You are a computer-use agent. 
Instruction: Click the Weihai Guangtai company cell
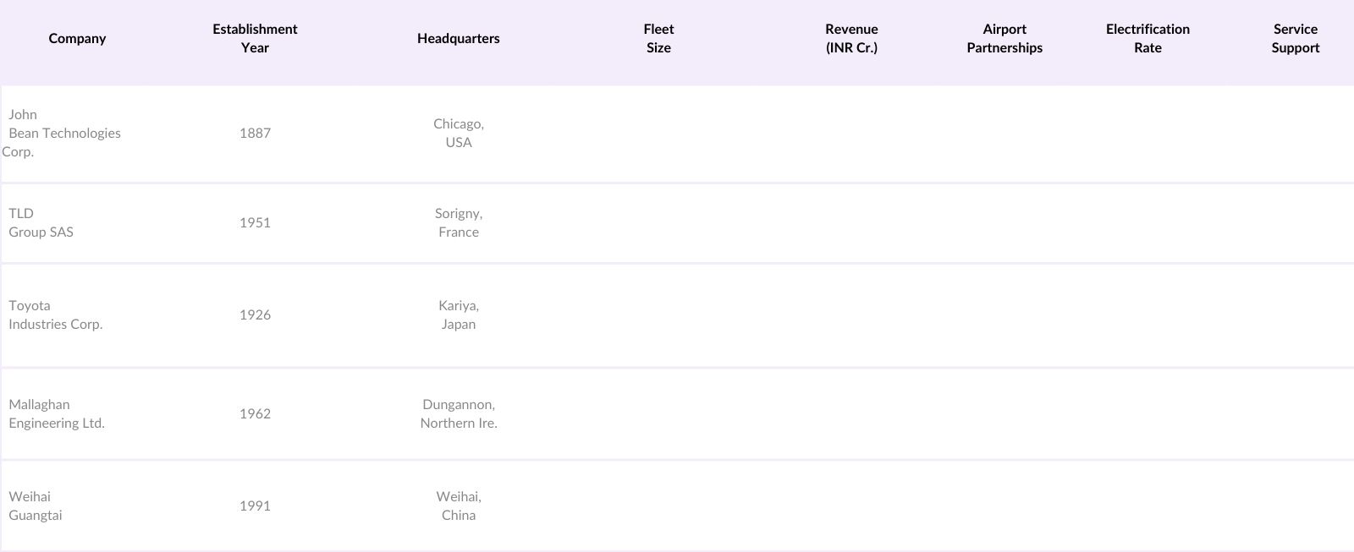(36, 506)
